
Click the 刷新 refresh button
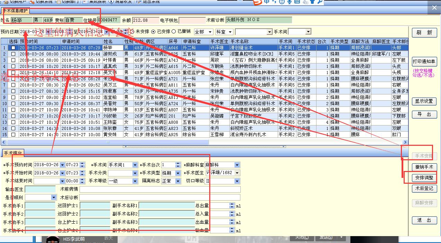pyautogui.click(x=424, y=33)
